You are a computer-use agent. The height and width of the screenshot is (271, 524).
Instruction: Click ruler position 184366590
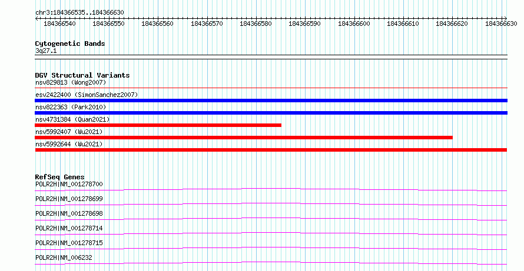click(305, 24)
